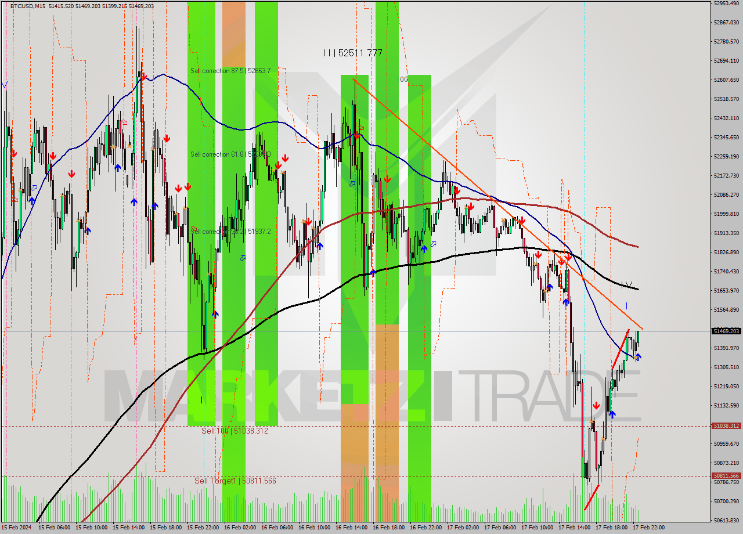This screenshot has height=534, width=743.
Task: Click price axis value 50613.830
Action: pyautogui.click(x=727, y=521)
